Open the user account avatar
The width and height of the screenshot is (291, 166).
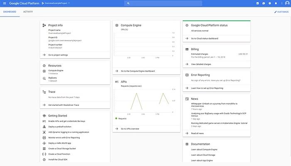287,3
